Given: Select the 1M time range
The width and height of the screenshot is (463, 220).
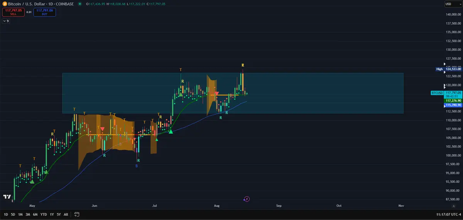Looking at the screenshot, I should 20,214.
